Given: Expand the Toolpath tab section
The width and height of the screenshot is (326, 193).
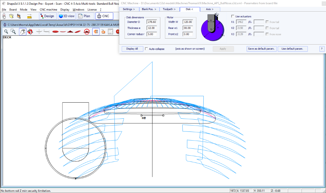Looking at the screenshot, I should coord(169,9).
